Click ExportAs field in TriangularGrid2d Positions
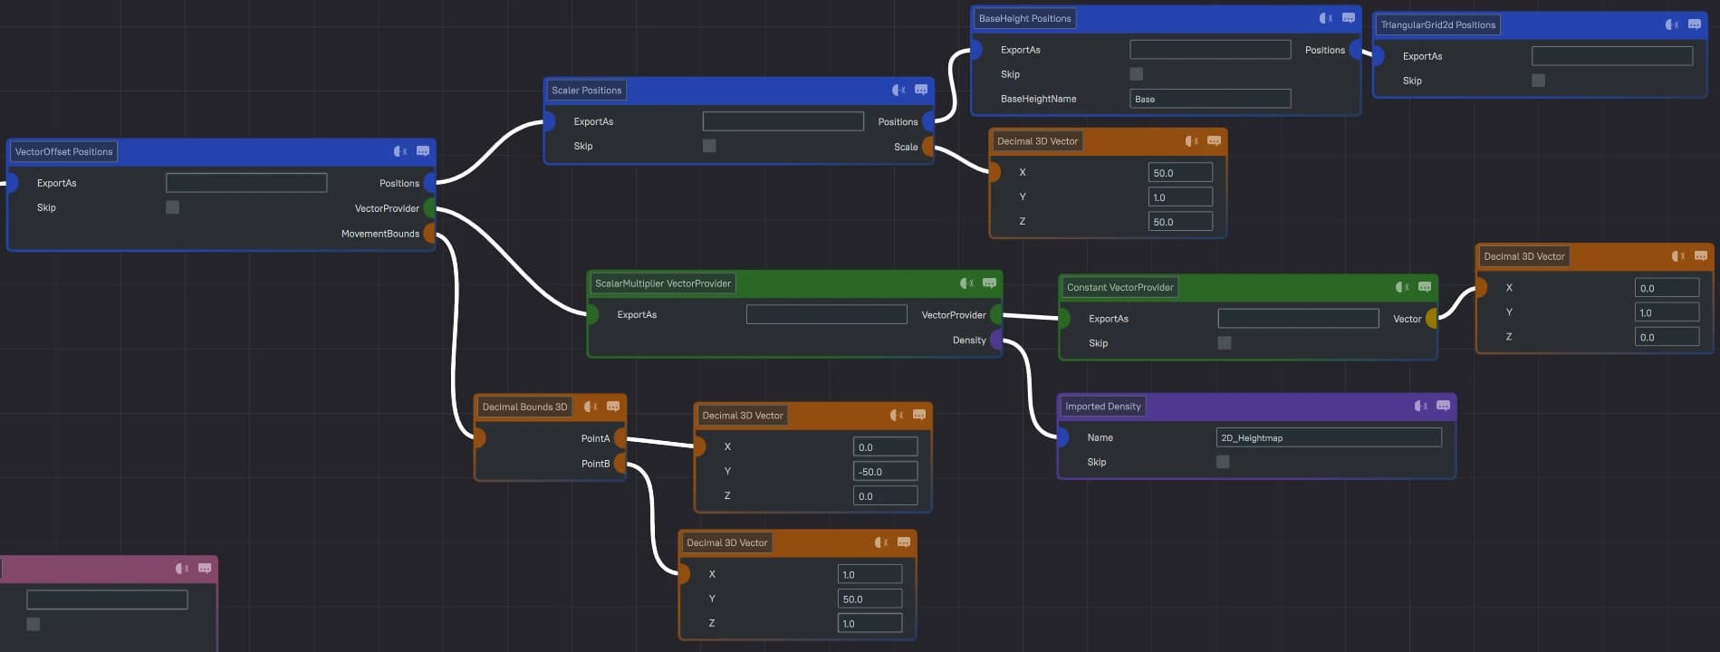The height and width of the screenshot is (652, 1720). coord(1612,56)
